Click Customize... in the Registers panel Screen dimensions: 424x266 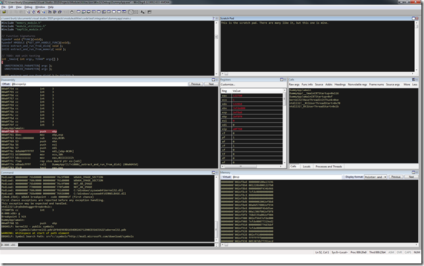[228, 84]
